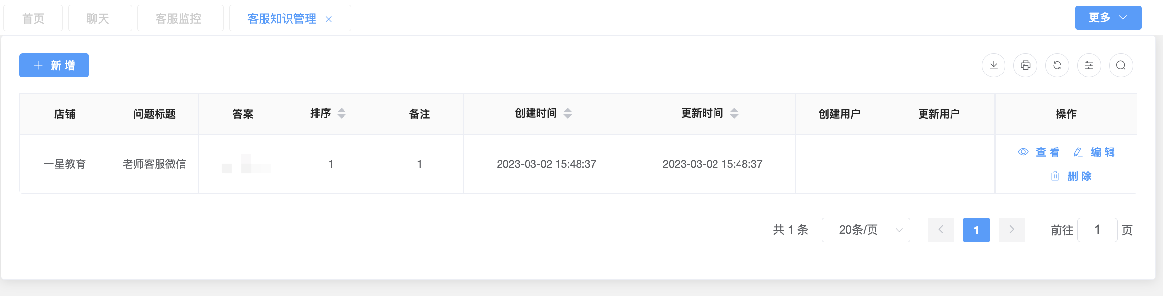The height and width of the screenshot is (296, 1163).
Task: Delete the 一星教育 record
Action: pos(1071,176)
